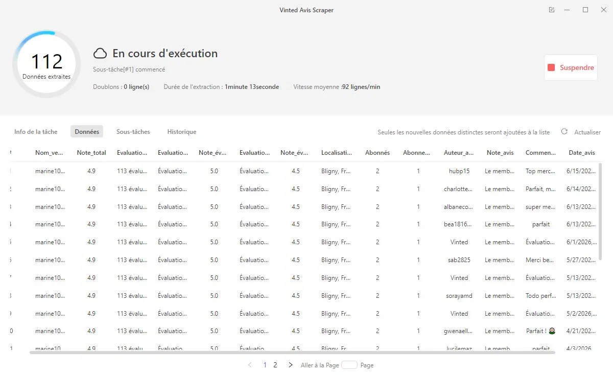Minimize the Vinted Avis Scraper window
The image size is (613, 375).
[567, 10]
